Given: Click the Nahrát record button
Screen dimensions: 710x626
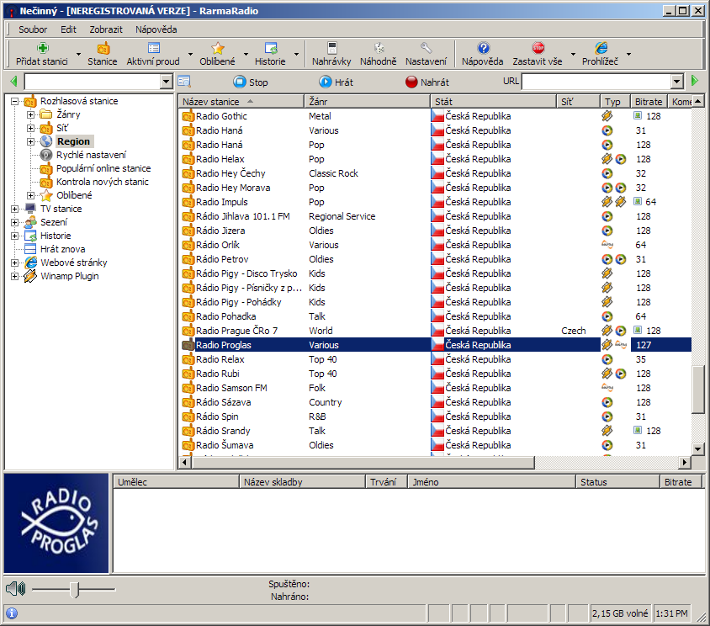Looking at the screenshot, I should [427, 82].
